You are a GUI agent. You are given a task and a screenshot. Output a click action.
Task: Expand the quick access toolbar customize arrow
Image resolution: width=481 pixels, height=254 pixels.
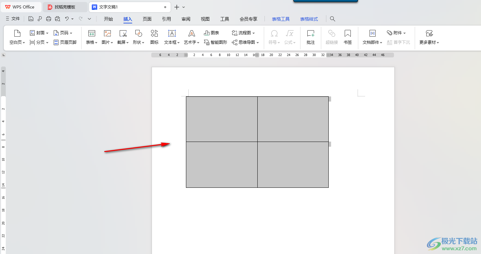[x=89, y=19]
